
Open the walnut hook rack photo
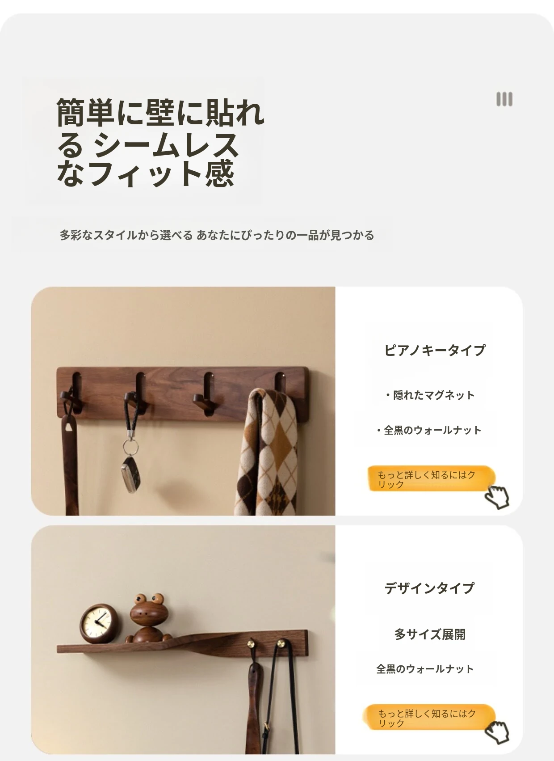(x=183, y=401)
